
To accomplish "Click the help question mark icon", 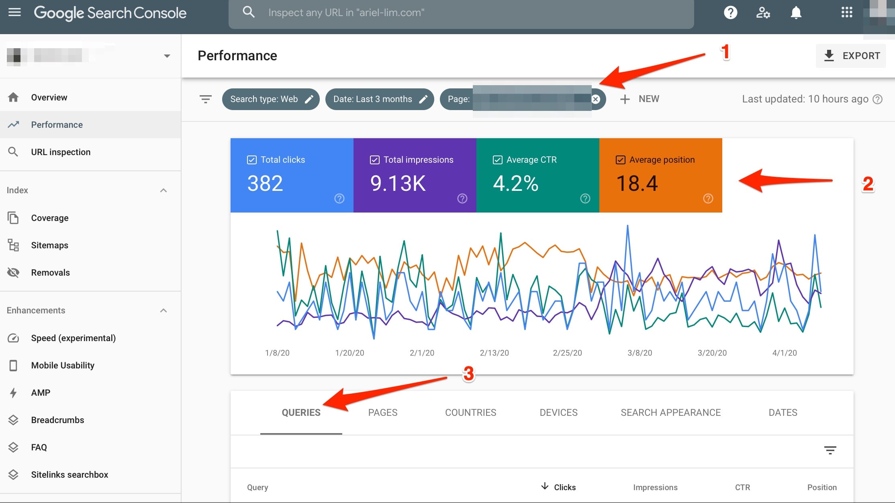I will [730, 12].
